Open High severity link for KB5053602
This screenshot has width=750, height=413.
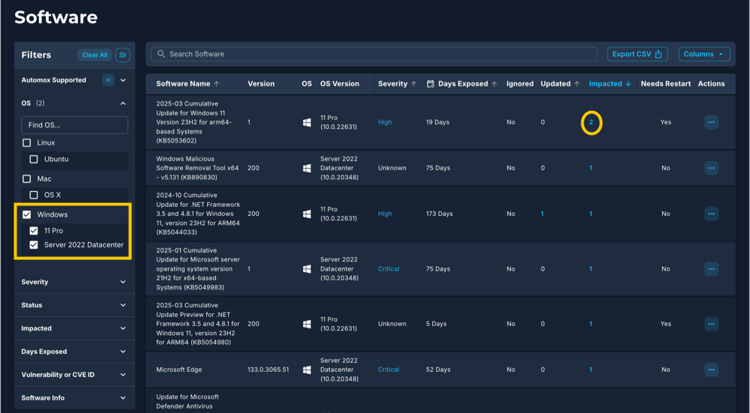(x=385, y=122)
